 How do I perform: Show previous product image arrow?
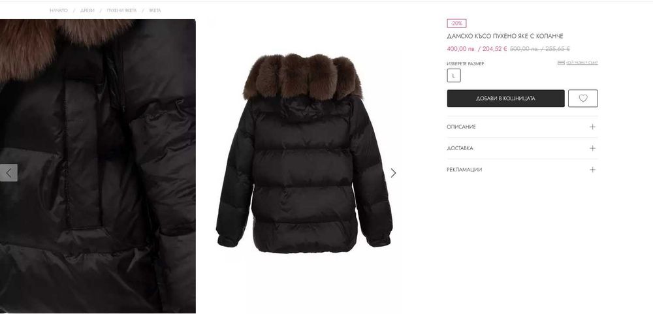point(8,172)
